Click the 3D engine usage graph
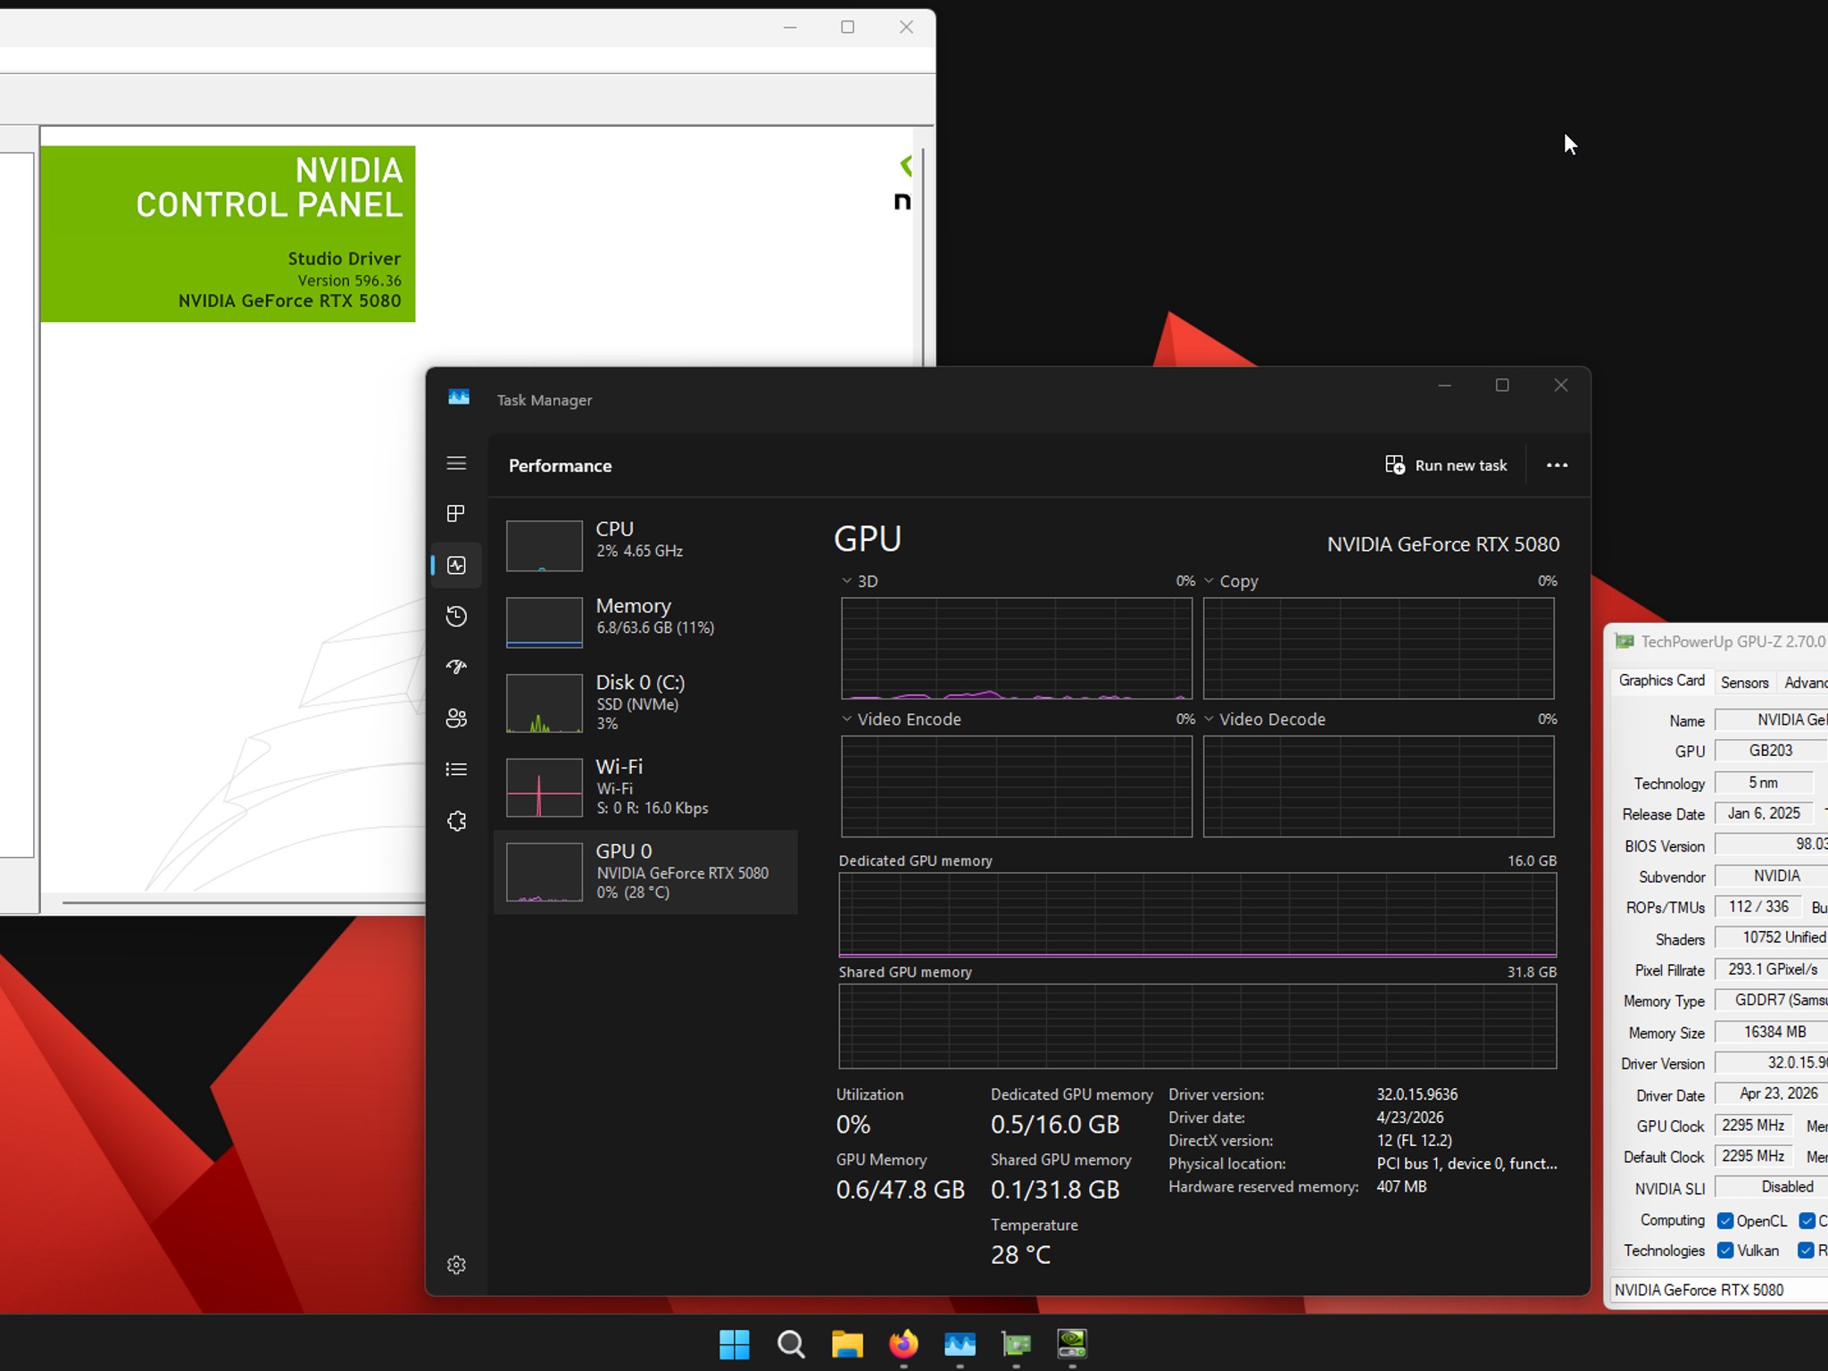Image resolution: width=1828 pixels, height=1371 pixels. (x=1017, y=648)
